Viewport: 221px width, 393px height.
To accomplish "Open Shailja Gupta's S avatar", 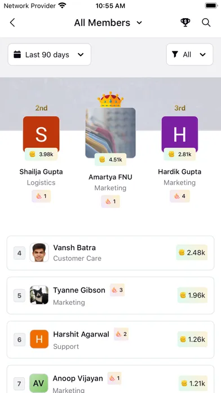I will 41,134.
